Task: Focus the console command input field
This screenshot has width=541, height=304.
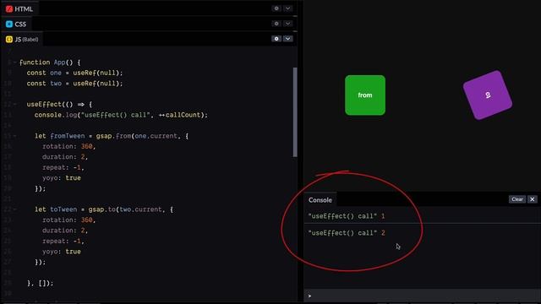Action: coord(423,296)
